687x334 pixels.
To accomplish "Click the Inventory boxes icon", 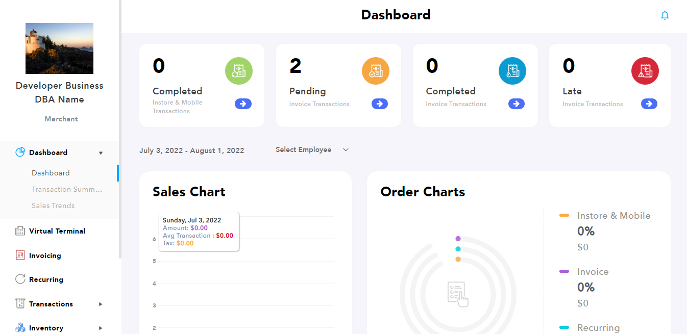I will tap(20, 328).
